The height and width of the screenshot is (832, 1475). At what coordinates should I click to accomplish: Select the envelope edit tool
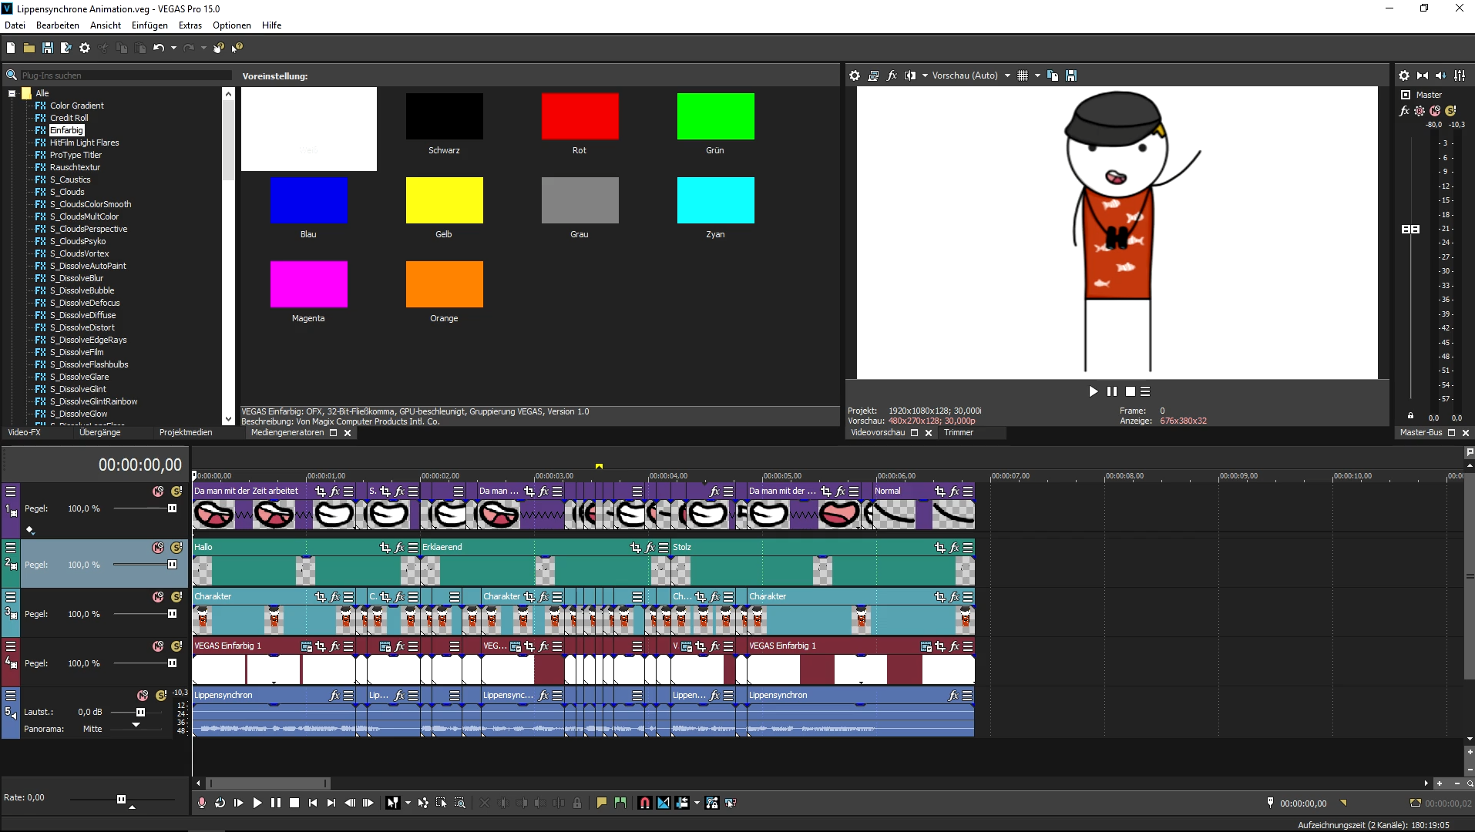click(423, 803)
